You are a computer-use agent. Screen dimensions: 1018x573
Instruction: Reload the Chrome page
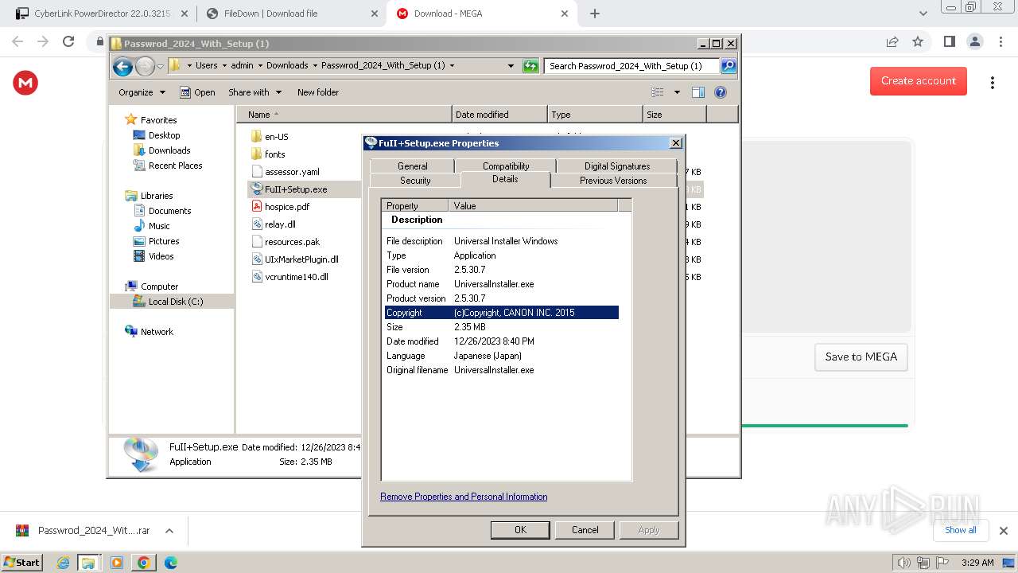pos(68,41)
